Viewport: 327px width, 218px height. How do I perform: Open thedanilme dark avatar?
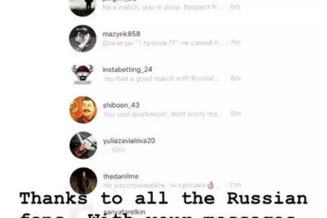pyautogui.click(x=83, y=181)
